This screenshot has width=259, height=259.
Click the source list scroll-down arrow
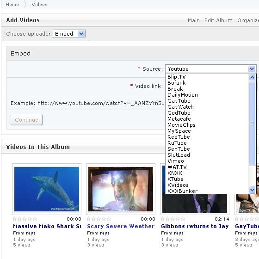252,190
